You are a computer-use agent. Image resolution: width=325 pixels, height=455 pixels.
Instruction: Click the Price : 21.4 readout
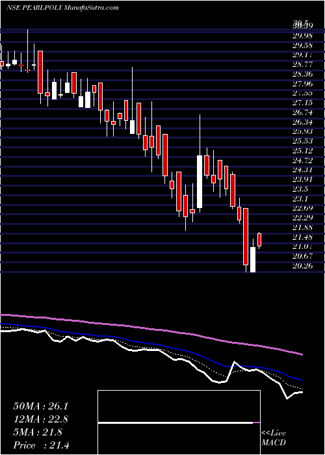(42, 445)
